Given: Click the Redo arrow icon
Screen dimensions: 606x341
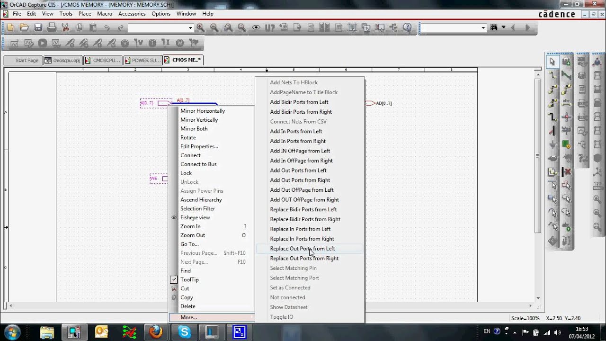Looking at the screenshot, I should coord(120,27).
